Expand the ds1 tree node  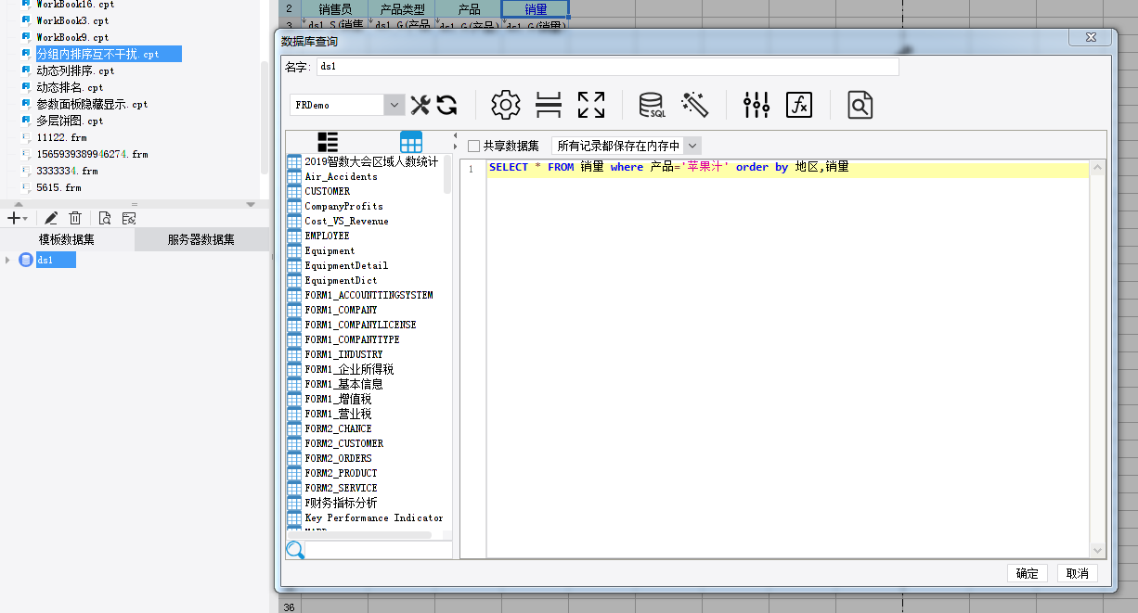8,260
